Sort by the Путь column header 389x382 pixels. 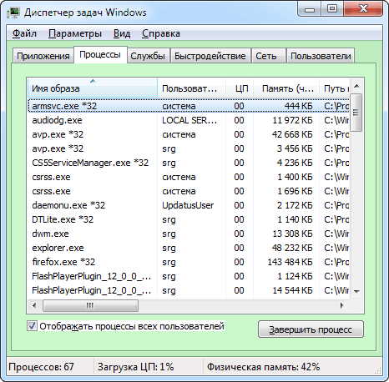[x=335, y=88]
